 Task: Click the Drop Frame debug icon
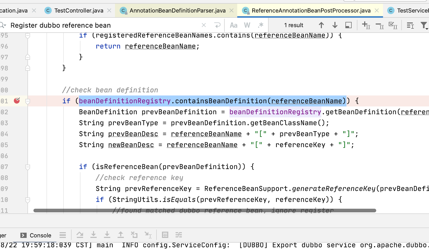point(134,235)
